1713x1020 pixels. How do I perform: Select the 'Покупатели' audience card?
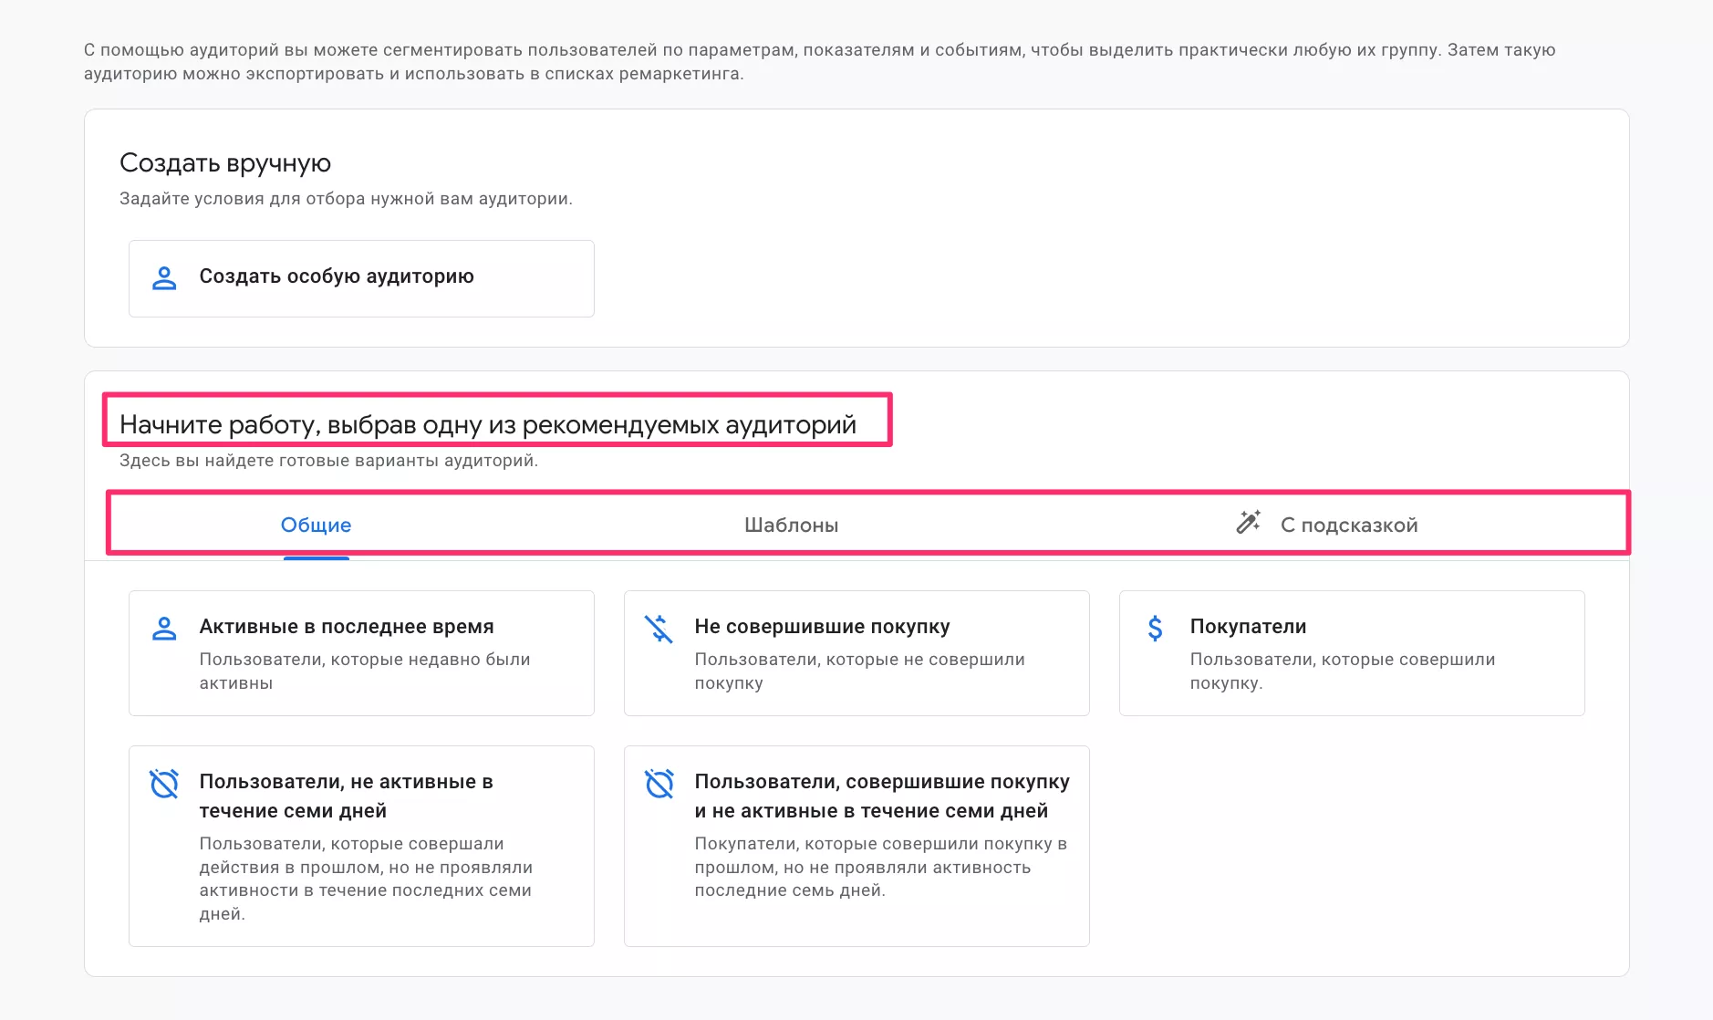pyautogui.click(x=1353, y=652)
